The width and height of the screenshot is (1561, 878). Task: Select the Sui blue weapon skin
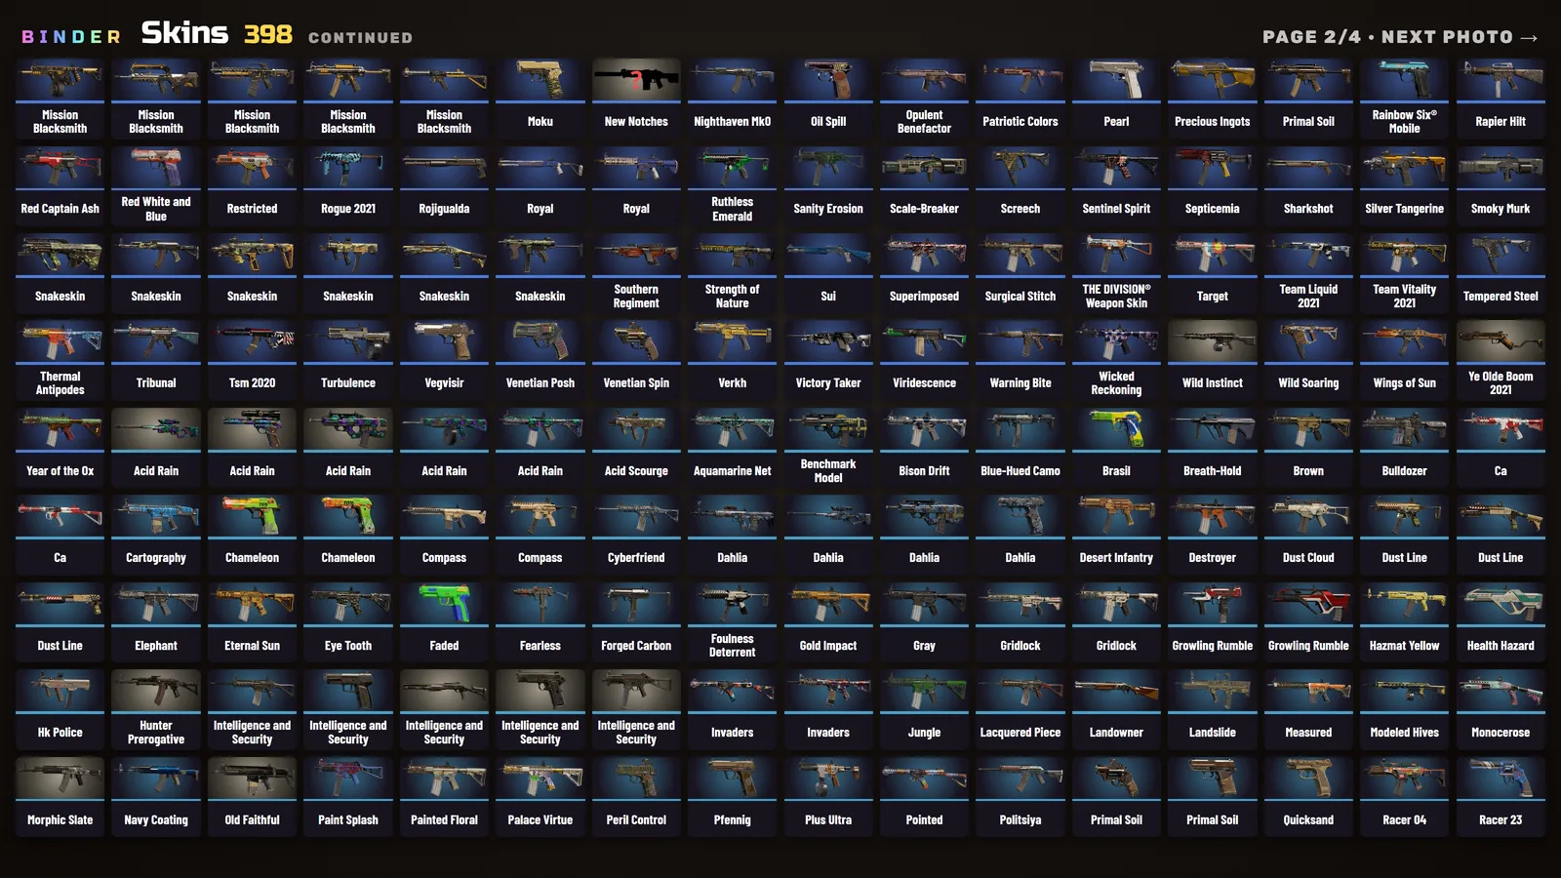coord(828,274)
